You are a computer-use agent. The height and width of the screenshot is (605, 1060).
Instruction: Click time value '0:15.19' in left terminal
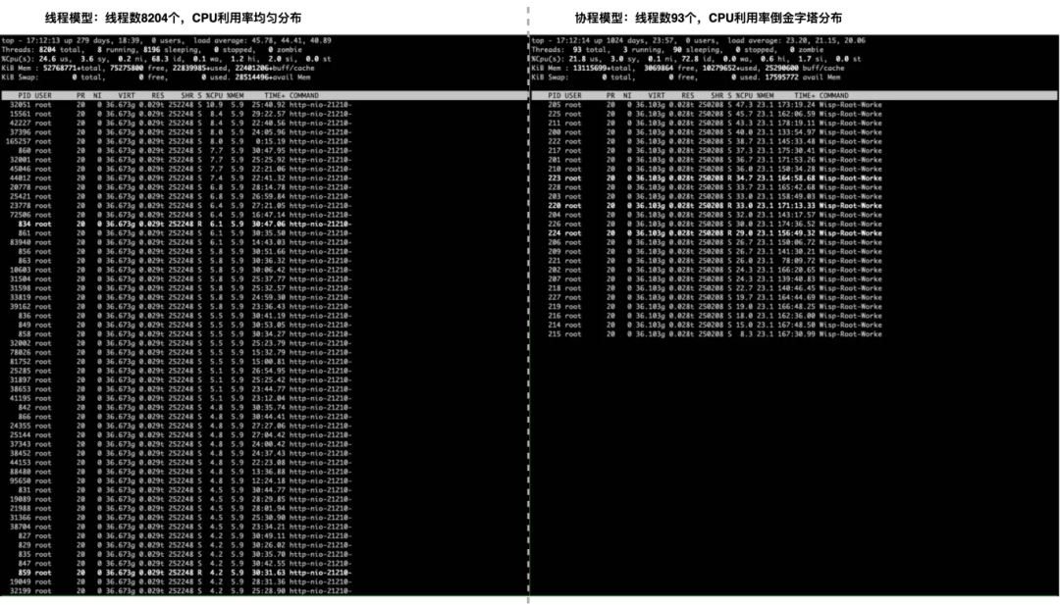point(271,142)
